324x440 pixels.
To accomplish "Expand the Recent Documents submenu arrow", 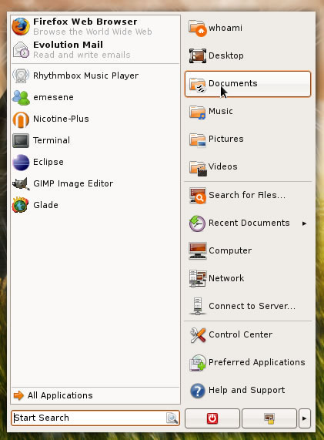I will [305, 223].
